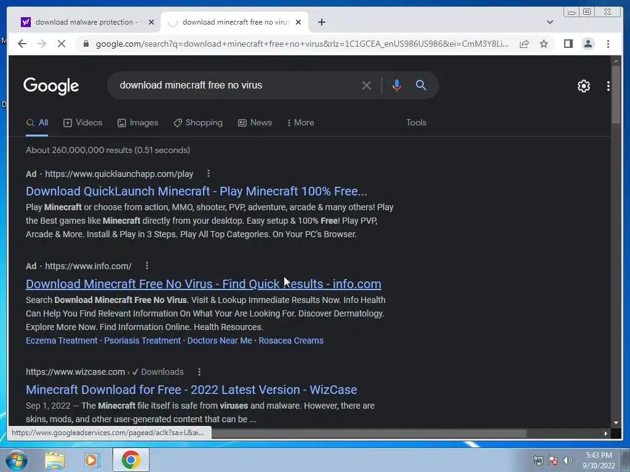Click Chrome icon in taskbar
This screenshot has height=472, width=630.
click(130, 460)
